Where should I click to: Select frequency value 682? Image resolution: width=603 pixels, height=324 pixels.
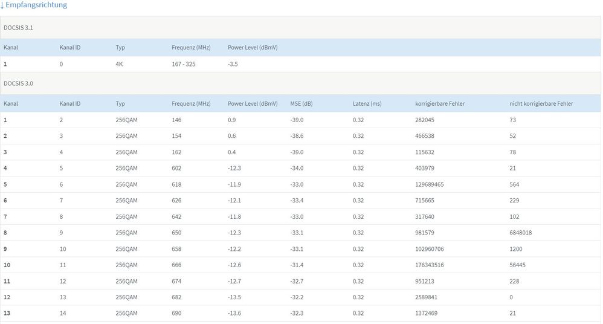coord(176,297)
